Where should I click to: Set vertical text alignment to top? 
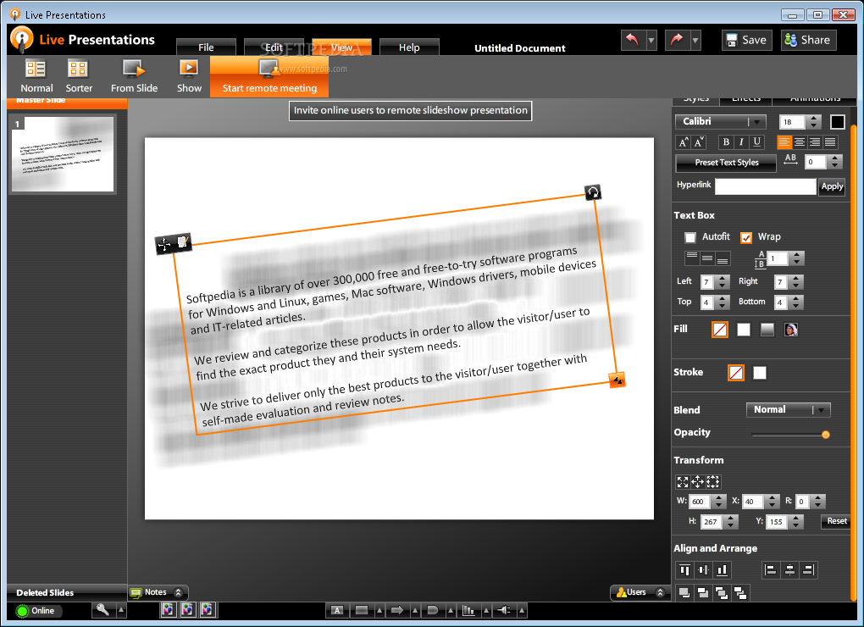(x=692, y=258)
